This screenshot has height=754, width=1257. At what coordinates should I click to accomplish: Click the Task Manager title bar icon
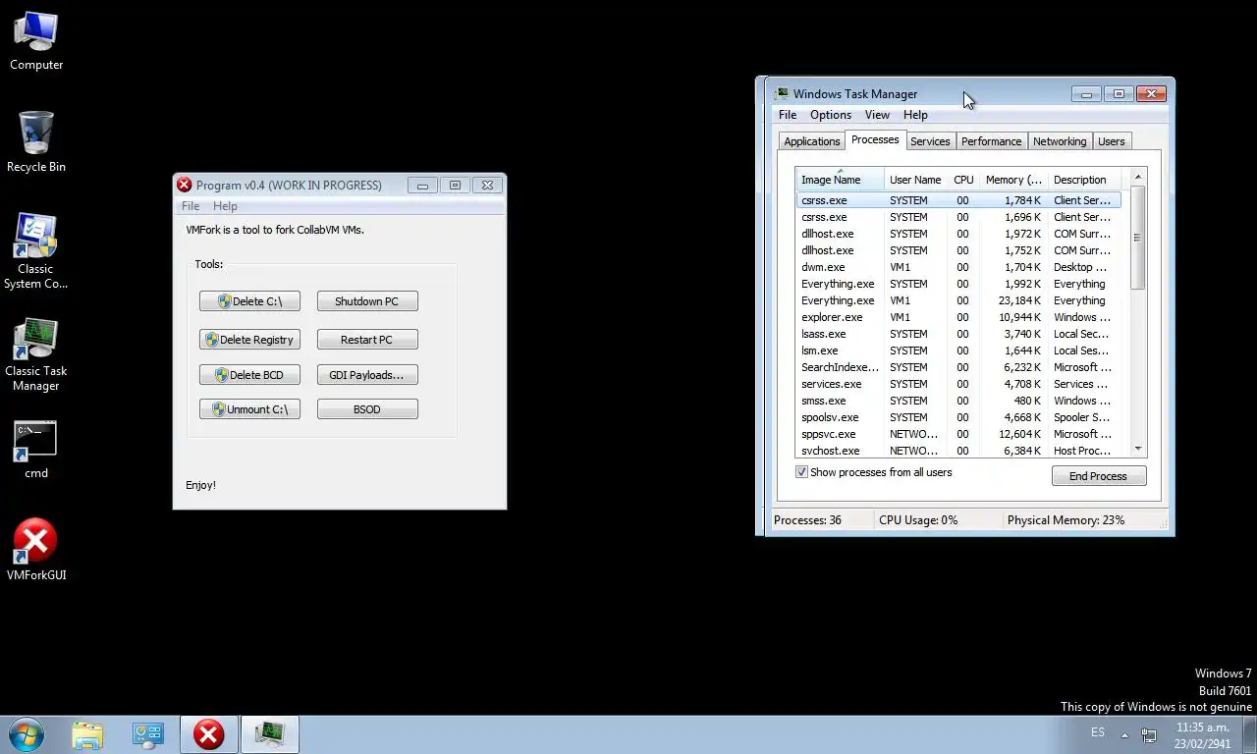(782, 94)
